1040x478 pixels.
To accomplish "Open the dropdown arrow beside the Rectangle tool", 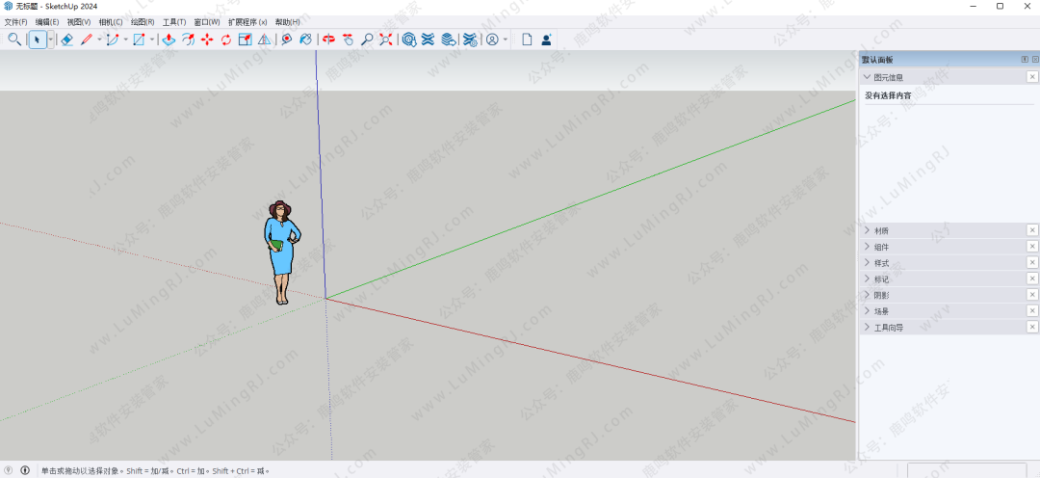I will [x=152, y=40].
